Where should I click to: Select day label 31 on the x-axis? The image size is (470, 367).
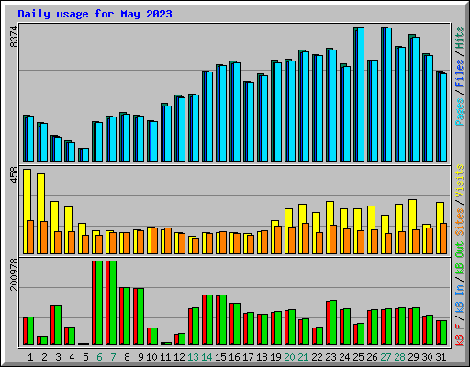pyautogui.click(x=441, y=357)
